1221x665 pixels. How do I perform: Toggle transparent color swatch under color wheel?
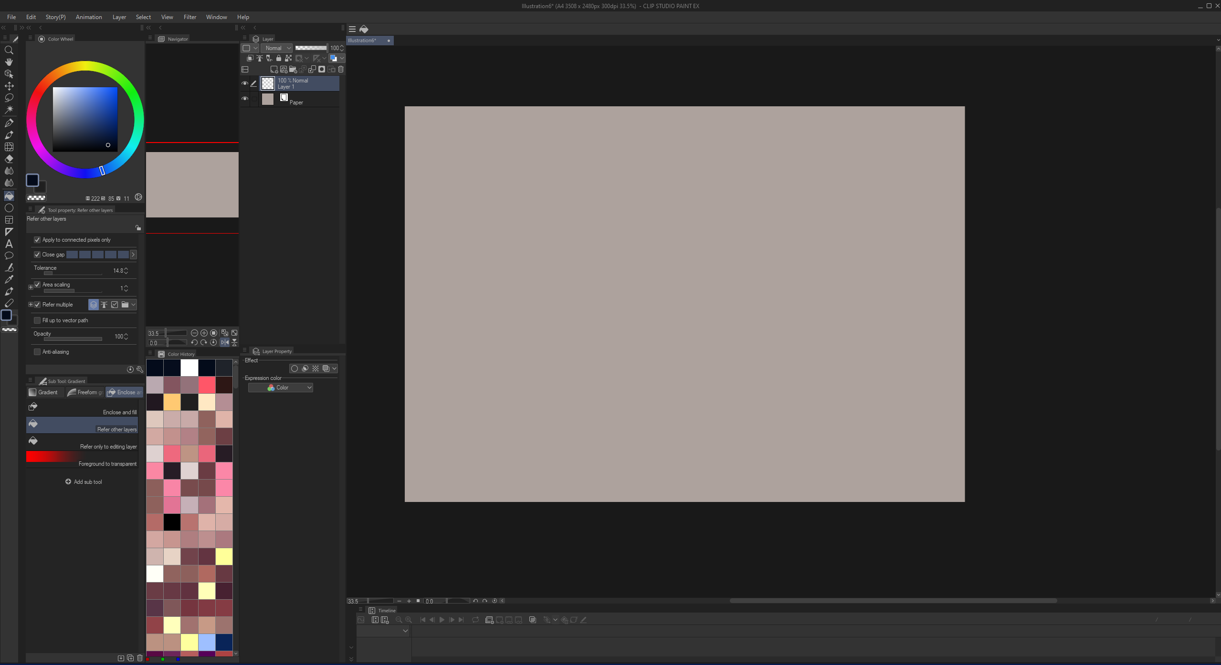tap(36, 198)
